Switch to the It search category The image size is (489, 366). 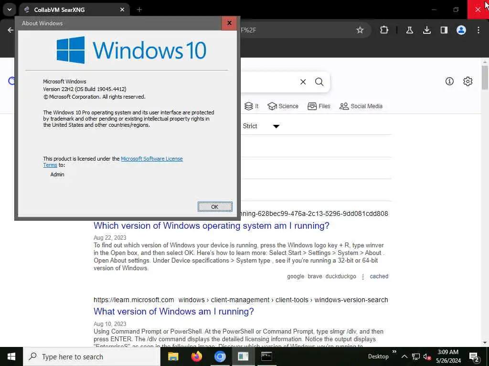pos(251,106)
